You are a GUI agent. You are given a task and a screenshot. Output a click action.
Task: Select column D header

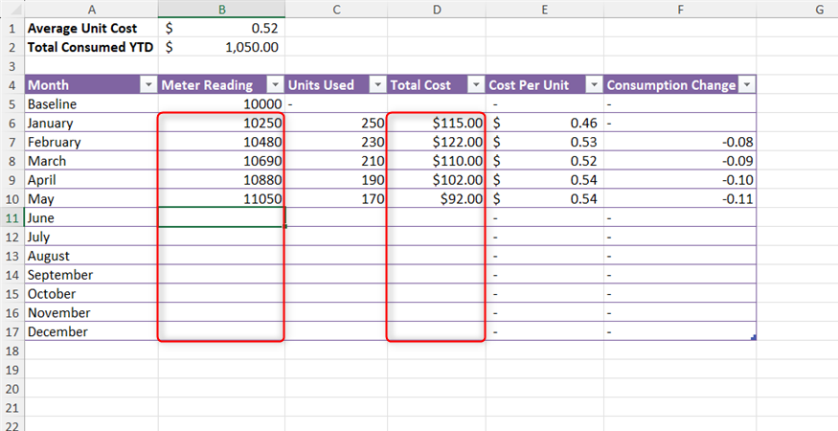(437, 9)
